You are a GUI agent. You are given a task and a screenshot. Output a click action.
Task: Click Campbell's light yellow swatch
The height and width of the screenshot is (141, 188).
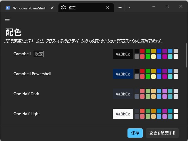click(153, 56)
